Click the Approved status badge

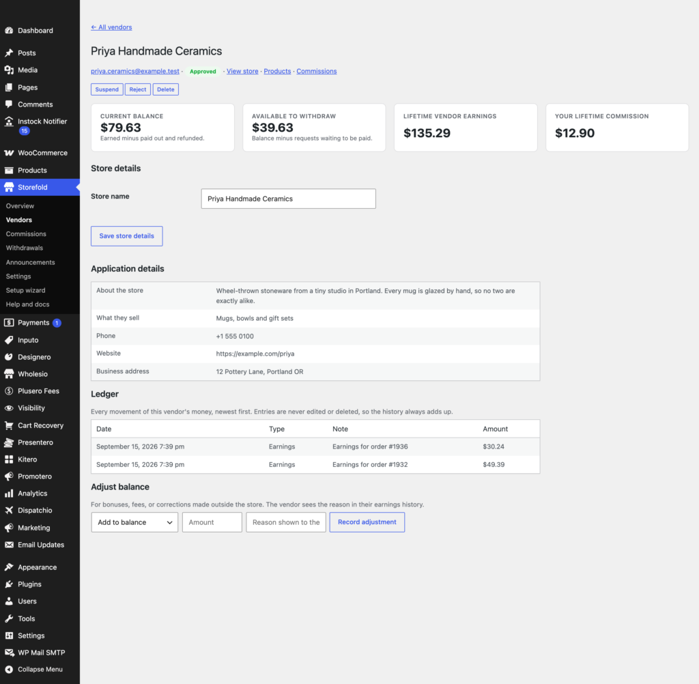[x=203, y=72]
